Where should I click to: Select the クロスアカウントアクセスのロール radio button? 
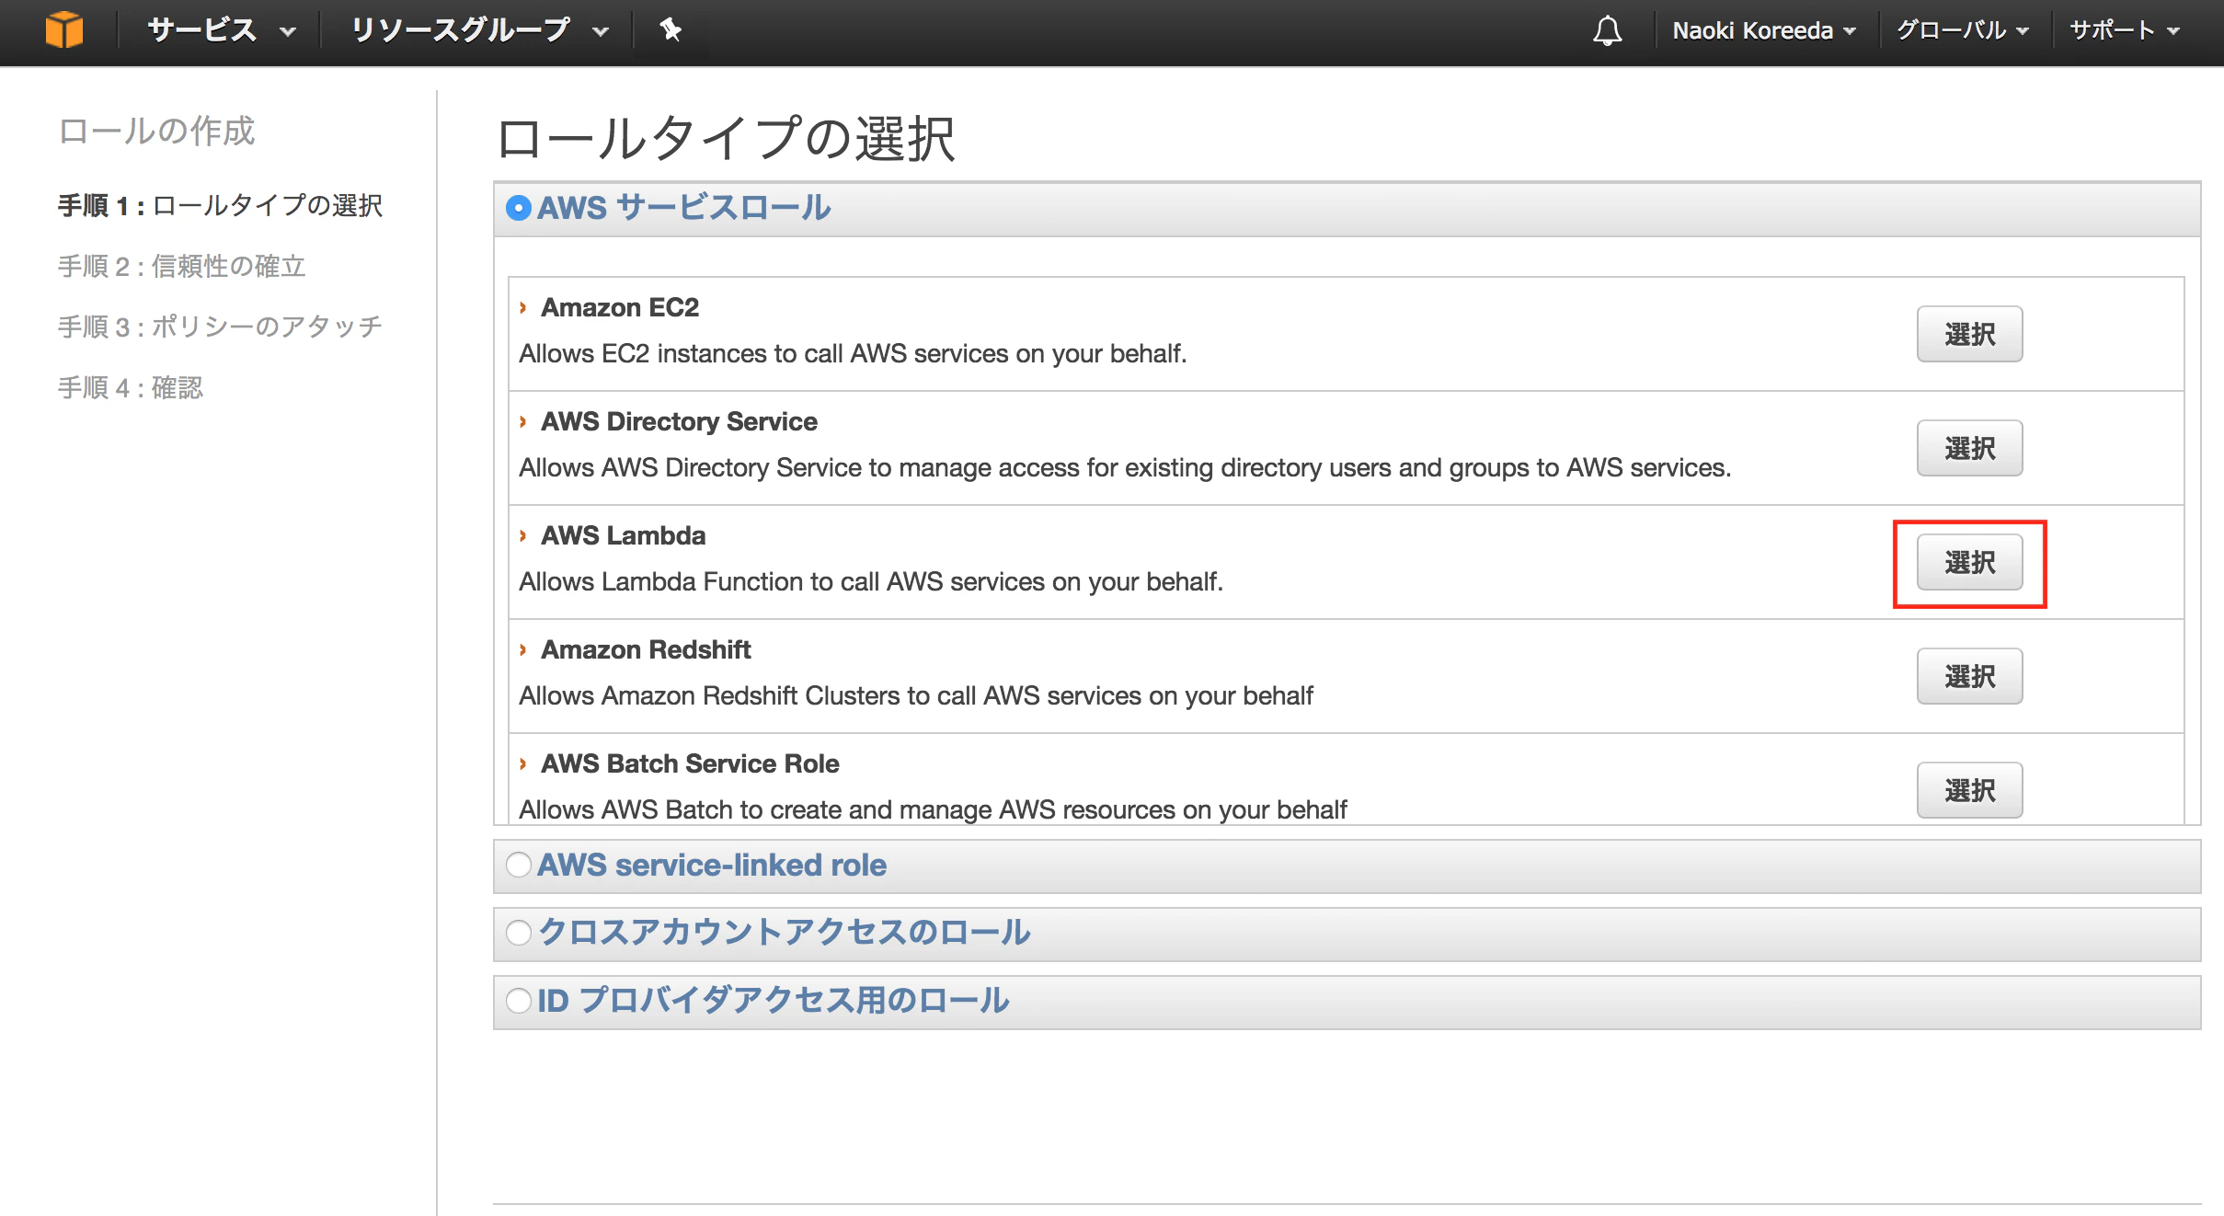point(519,933)
